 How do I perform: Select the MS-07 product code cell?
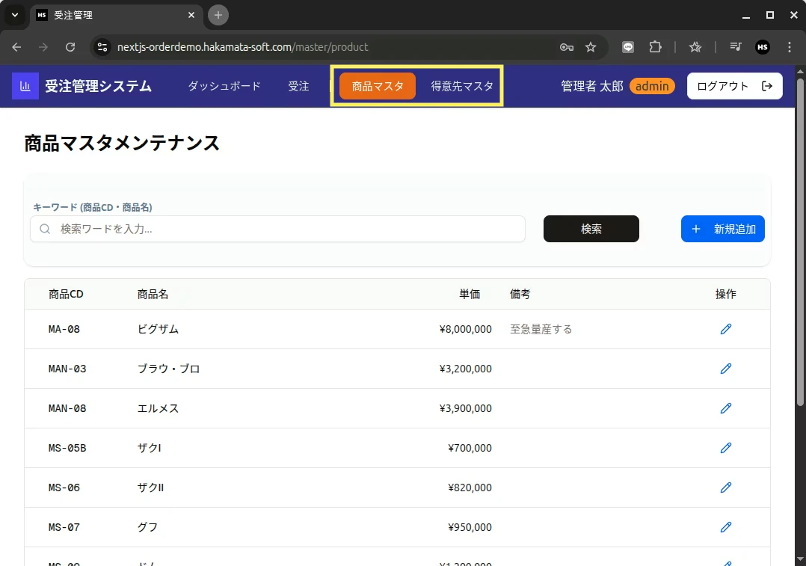(64, 527)
